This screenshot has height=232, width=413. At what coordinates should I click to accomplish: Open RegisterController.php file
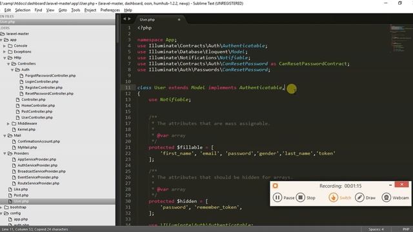tap(44, 88)
